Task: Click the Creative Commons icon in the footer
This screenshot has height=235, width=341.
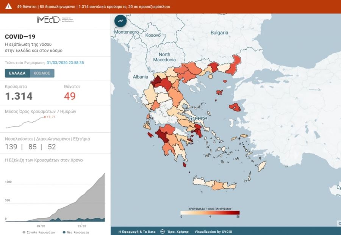Action: click(163, 230)
